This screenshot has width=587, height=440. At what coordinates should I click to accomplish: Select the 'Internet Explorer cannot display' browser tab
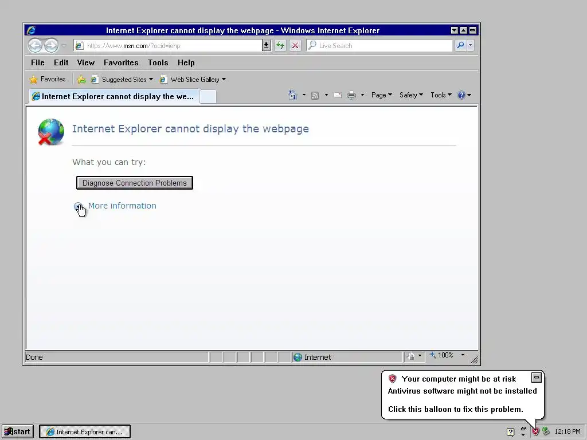(114, 96)
